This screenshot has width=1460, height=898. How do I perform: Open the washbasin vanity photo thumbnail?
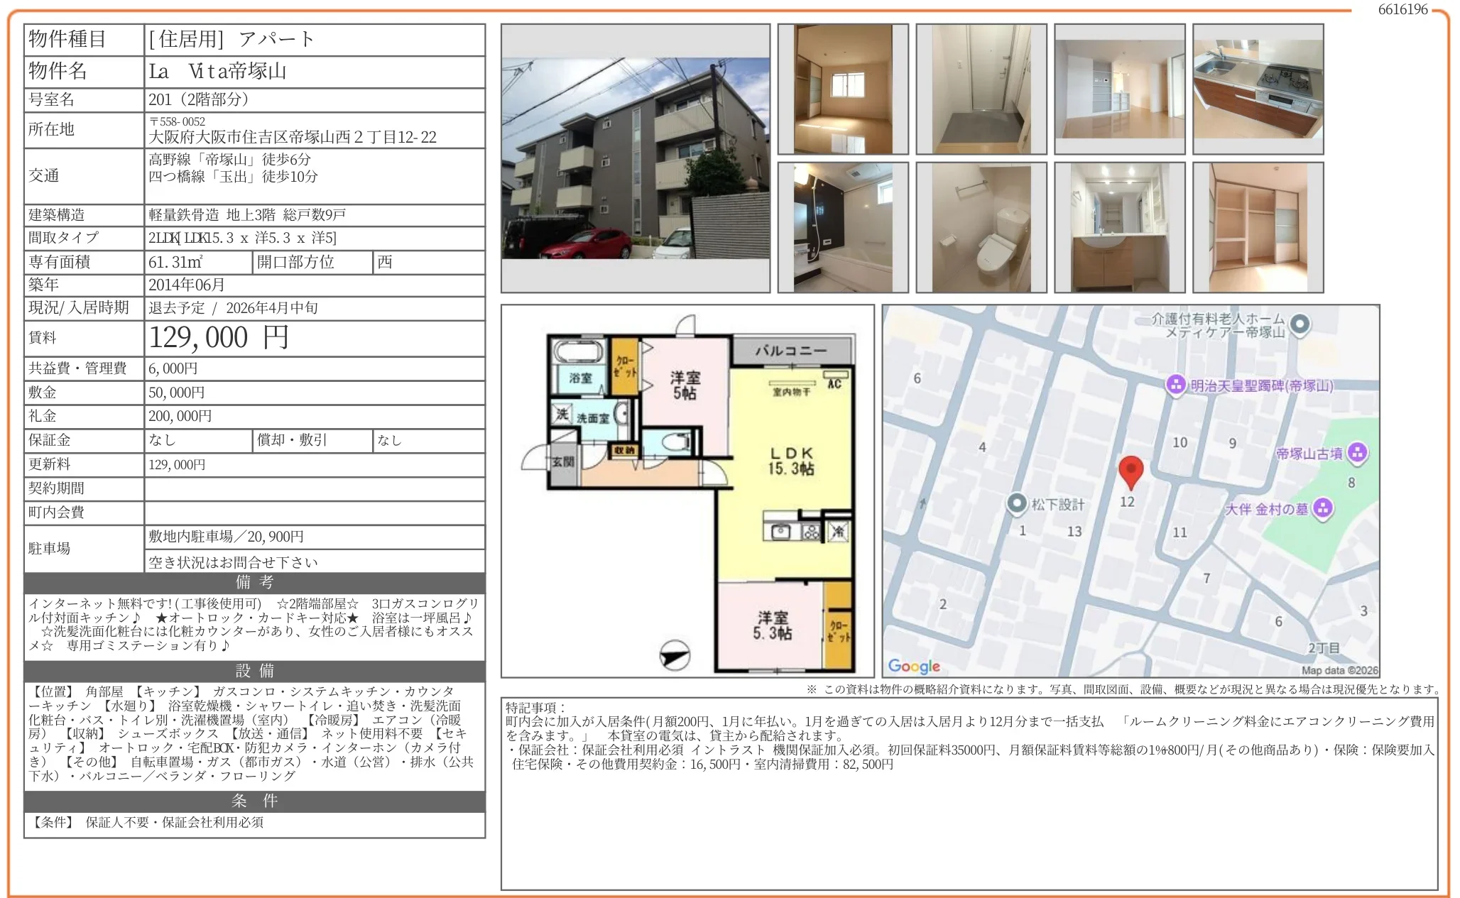[x=1119, y=227]
